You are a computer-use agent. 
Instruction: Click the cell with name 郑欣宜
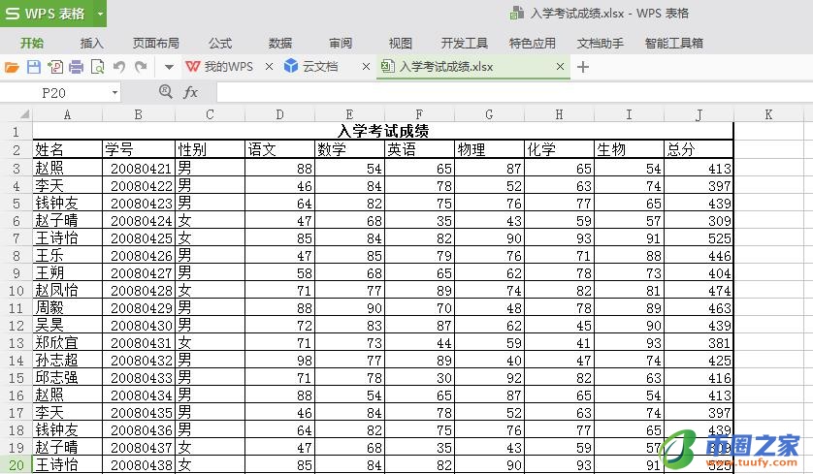pyautogui.click(x=67, y=342)
